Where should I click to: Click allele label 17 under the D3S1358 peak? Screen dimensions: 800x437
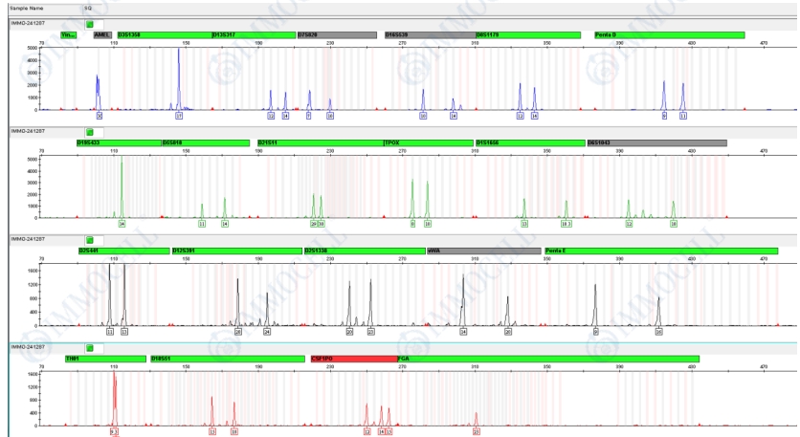click(x=179, y=116)
